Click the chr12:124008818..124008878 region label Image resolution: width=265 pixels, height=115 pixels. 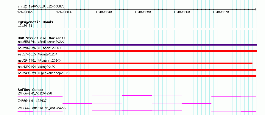tap(41, 7)
